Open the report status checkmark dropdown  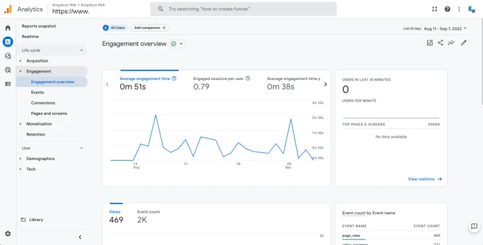(x=177, y=44)
